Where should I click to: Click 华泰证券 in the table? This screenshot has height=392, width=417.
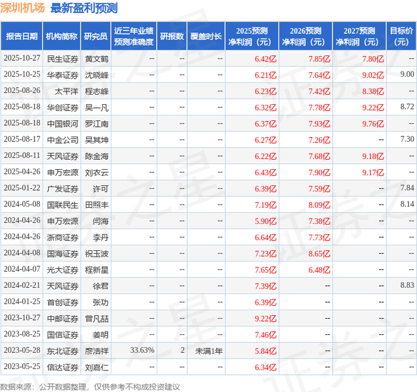point(63,75)
